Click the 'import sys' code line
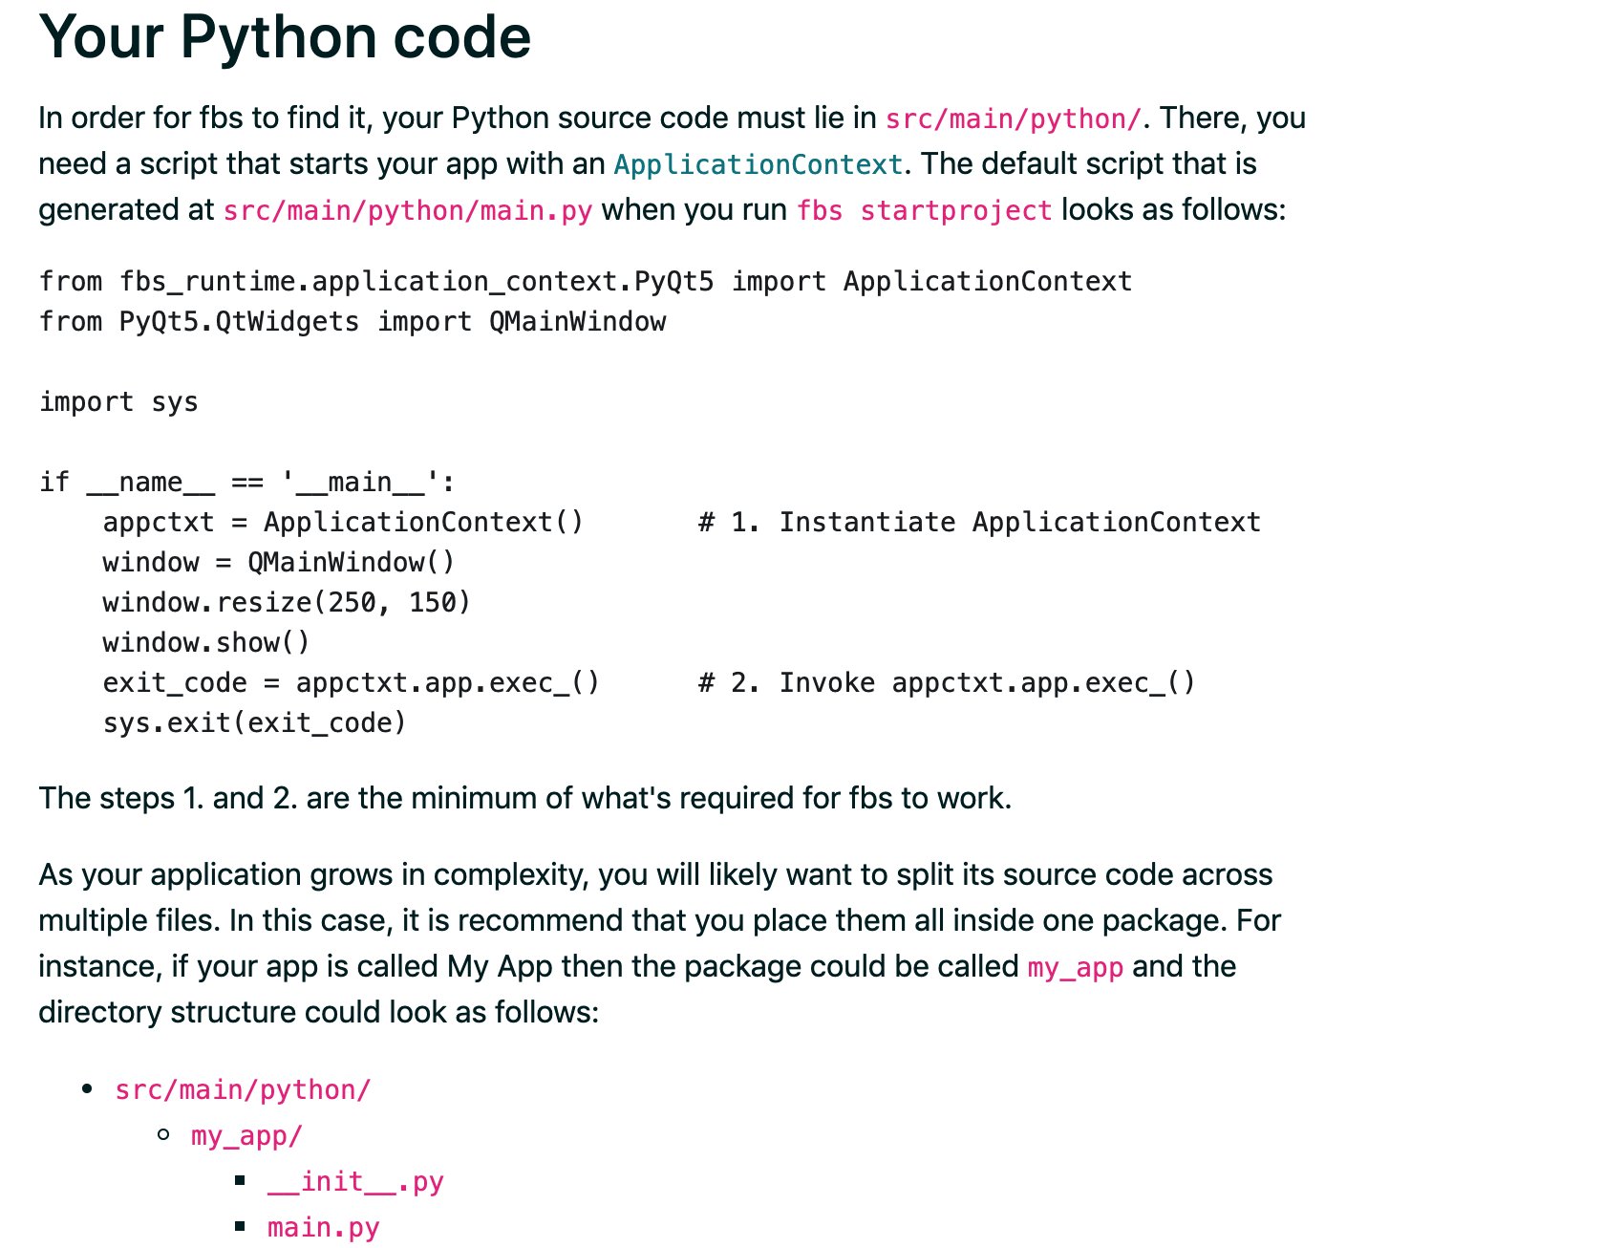Image resolution: width=1624 pixels, height=1248 pixels. pos(118,401)
